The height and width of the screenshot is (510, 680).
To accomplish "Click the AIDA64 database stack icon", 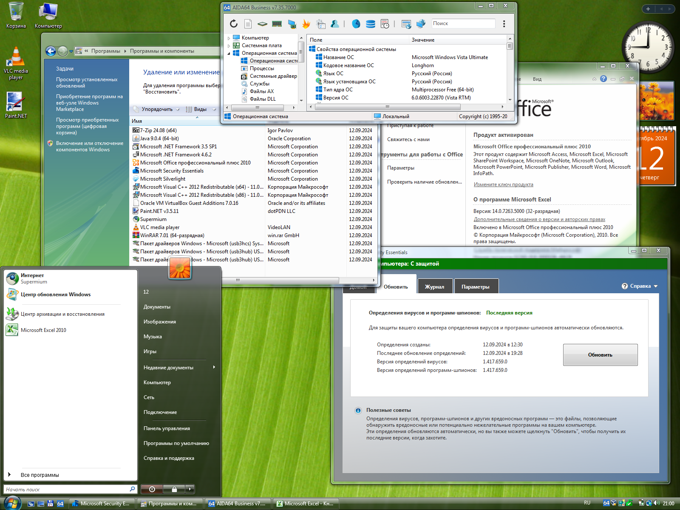I will 371,24.
